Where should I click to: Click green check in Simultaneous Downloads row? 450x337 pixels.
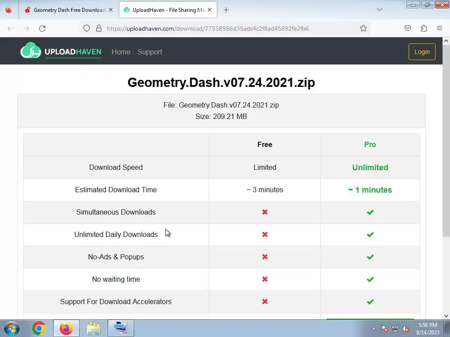pos(370,212)
